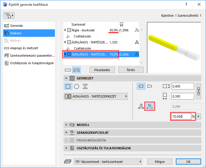Click the OK button

188,162
